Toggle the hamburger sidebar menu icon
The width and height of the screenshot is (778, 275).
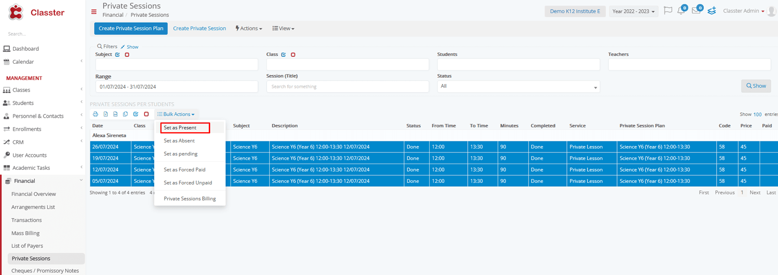(94, 12)
